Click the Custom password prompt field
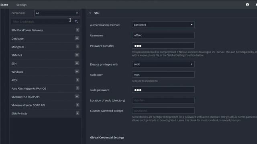257x144 pixels. click(163, 111)
